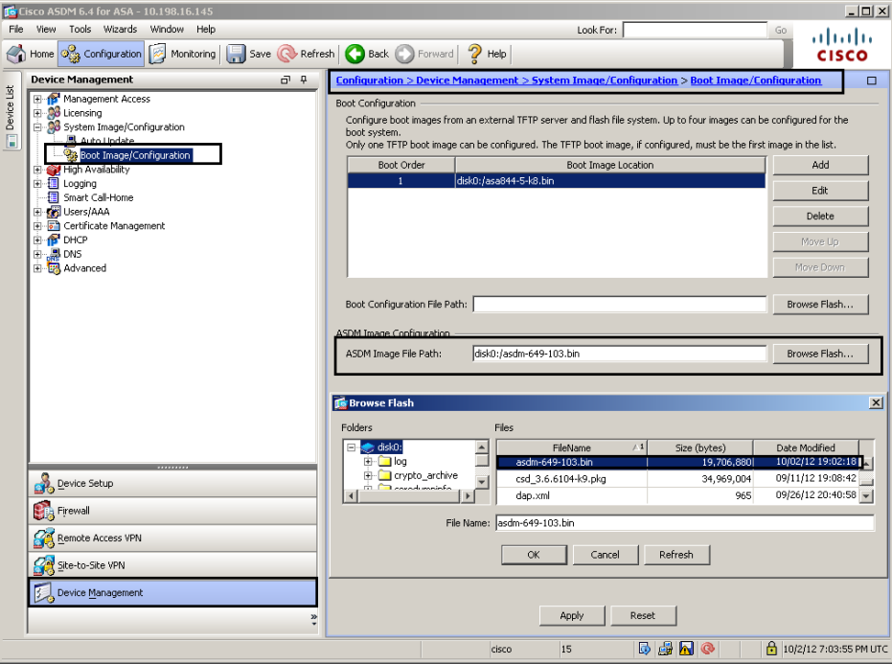Open the Help menu
The image size is (892, 664).
(206, 29)
